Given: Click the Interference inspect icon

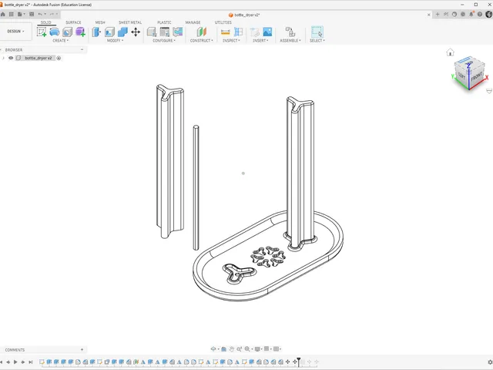Looking at the screenshot, I should 238,32.
